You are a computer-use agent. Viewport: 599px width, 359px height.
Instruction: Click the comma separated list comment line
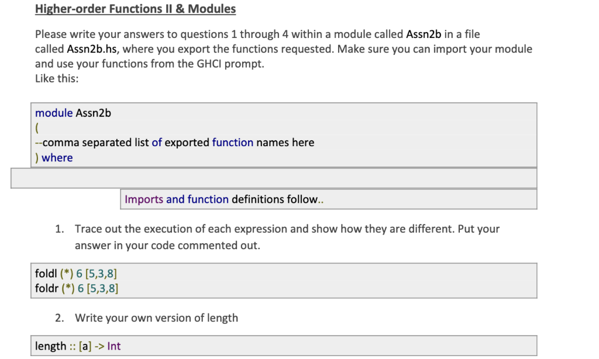click(174, 143)
